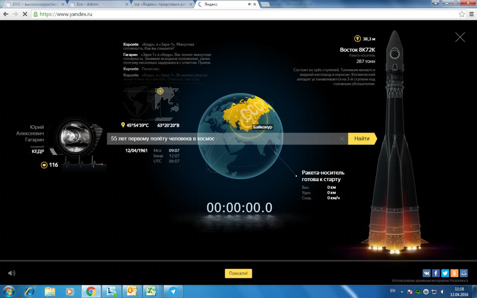Open the Action Center flag icon
Image resolution: width=477 pixels, height=298 pixels.
(410, 291)
